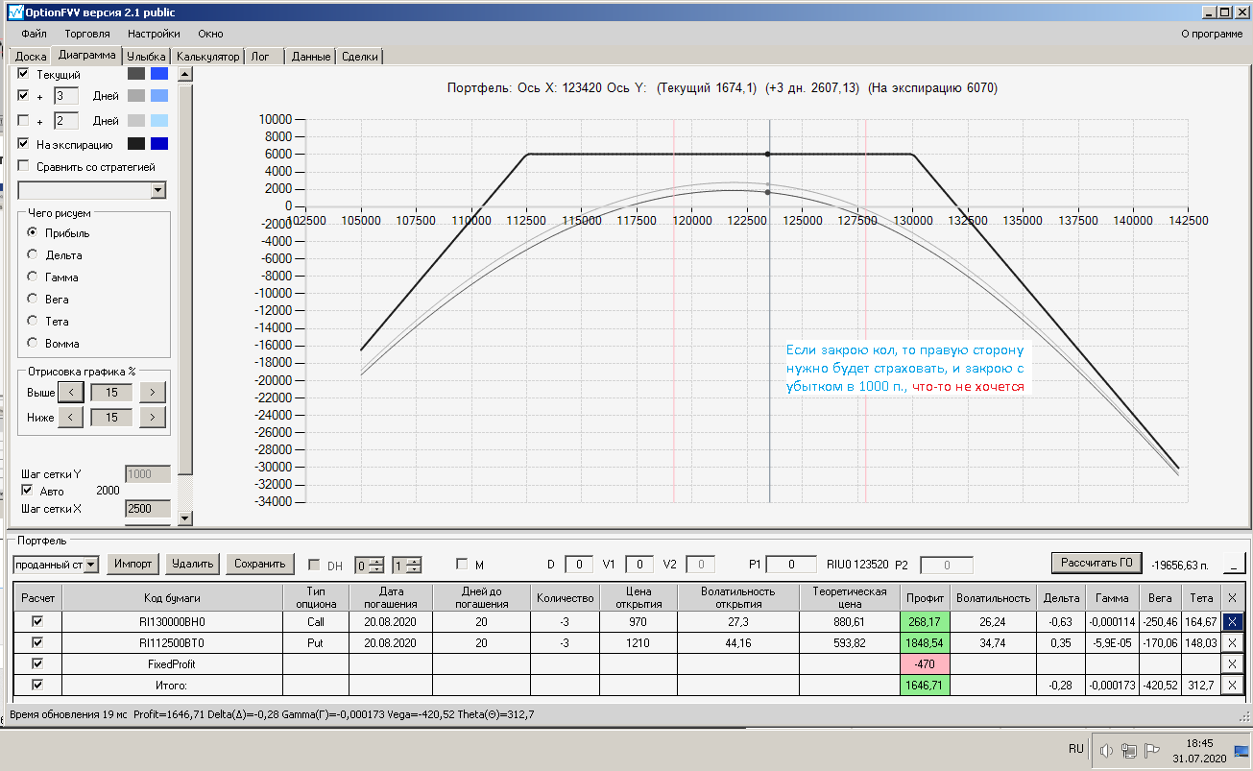Click the Сохранить button
The height and width of the screenshot is (771, 1253).
pyautogui.click(x=260, y=564)
